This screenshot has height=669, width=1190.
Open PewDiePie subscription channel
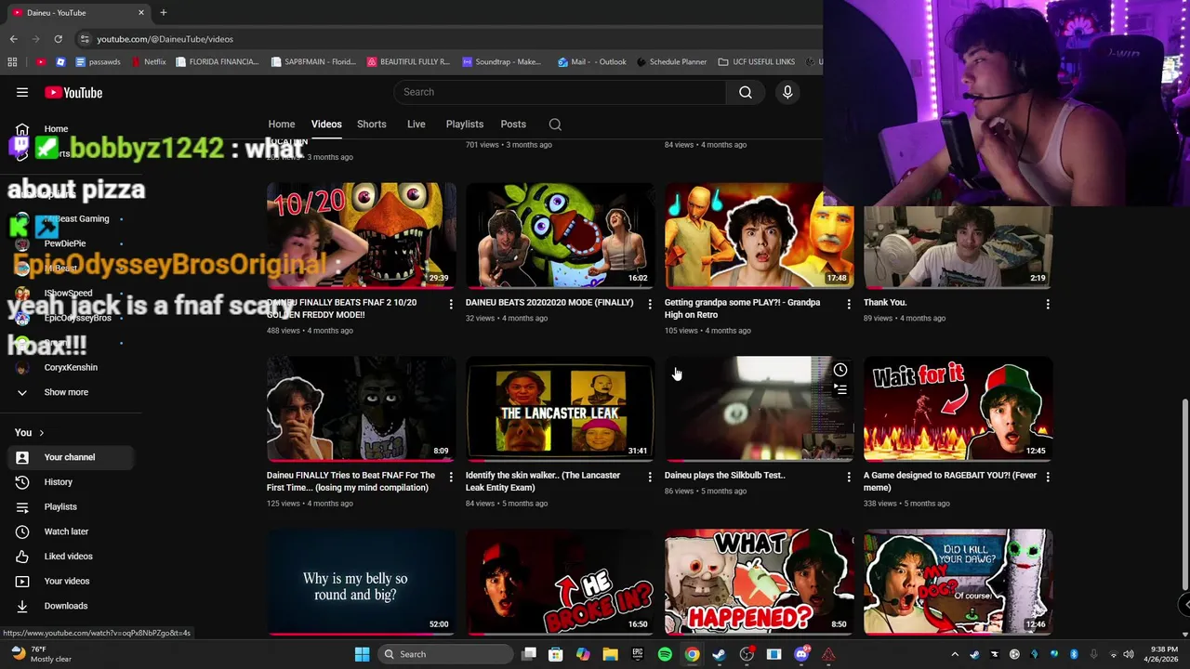tap(64, 243)
